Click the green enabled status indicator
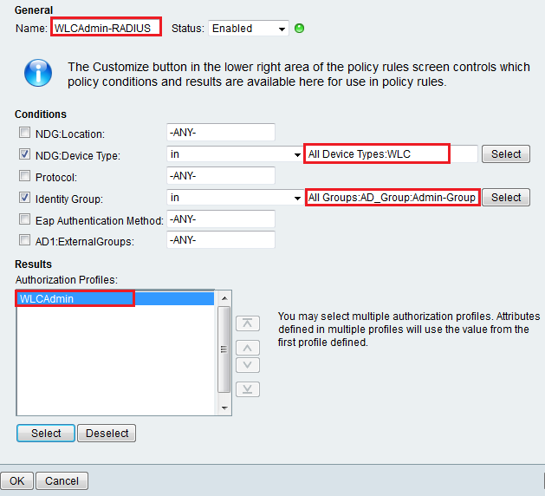Image resolution: width=545 pixels, height=496 pixels. pos(300,28)
